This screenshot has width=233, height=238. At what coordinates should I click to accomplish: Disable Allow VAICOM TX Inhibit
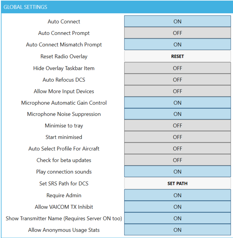coord(177,207)
